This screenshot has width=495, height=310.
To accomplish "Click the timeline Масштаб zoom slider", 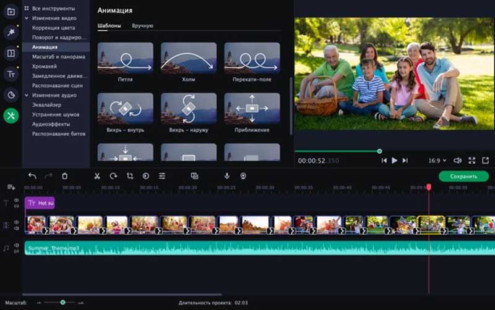I will click(62, 303).
